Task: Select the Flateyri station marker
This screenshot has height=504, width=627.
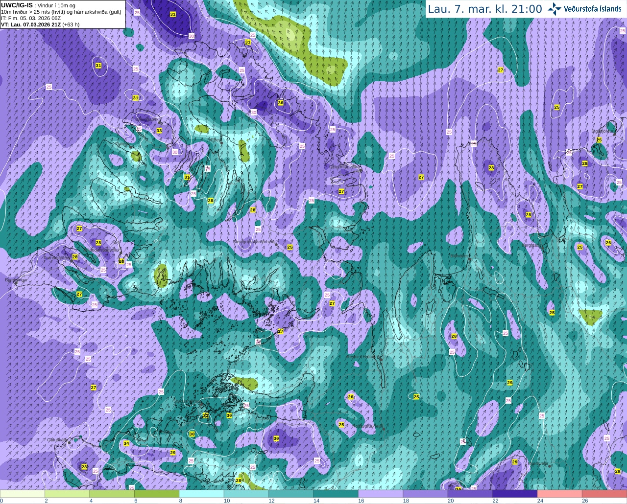Action: pos(130,147)
